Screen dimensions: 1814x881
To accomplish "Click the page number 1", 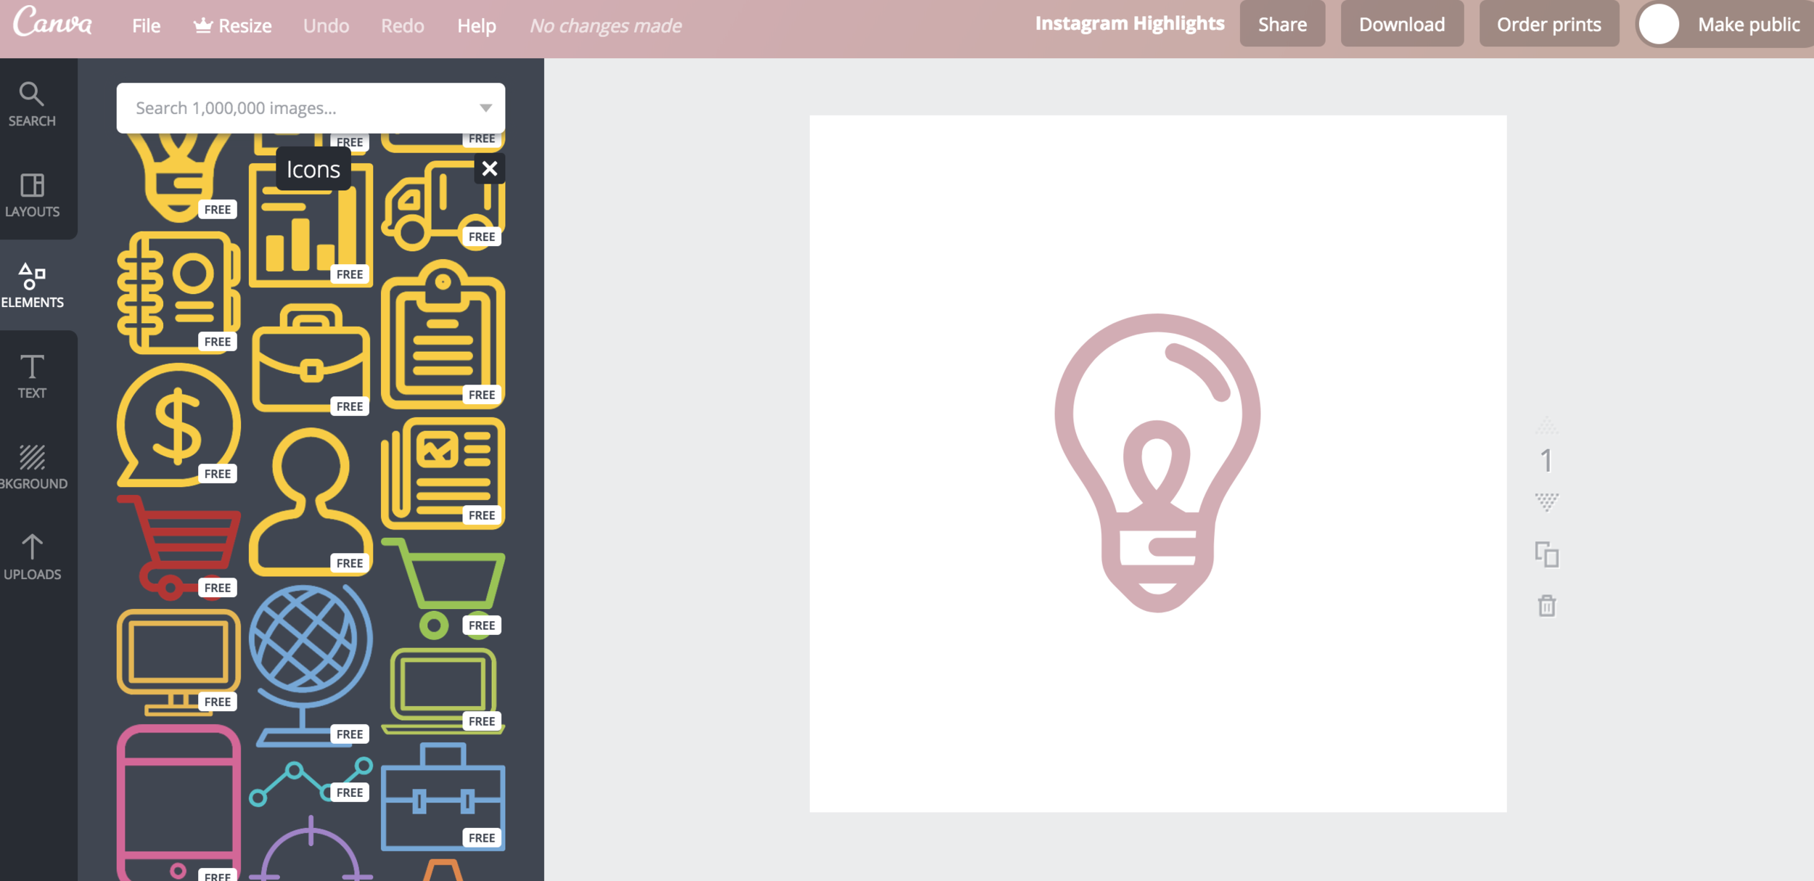I will pos(1546,461).
